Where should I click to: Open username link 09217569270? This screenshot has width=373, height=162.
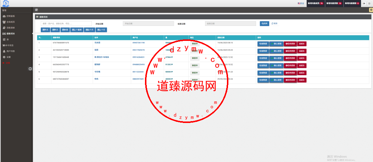(x=138, y=50)
